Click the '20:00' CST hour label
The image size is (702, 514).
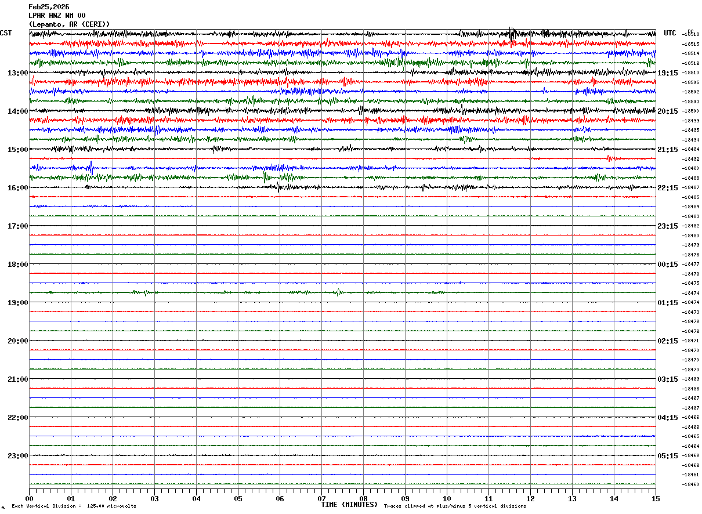point(18,341)
